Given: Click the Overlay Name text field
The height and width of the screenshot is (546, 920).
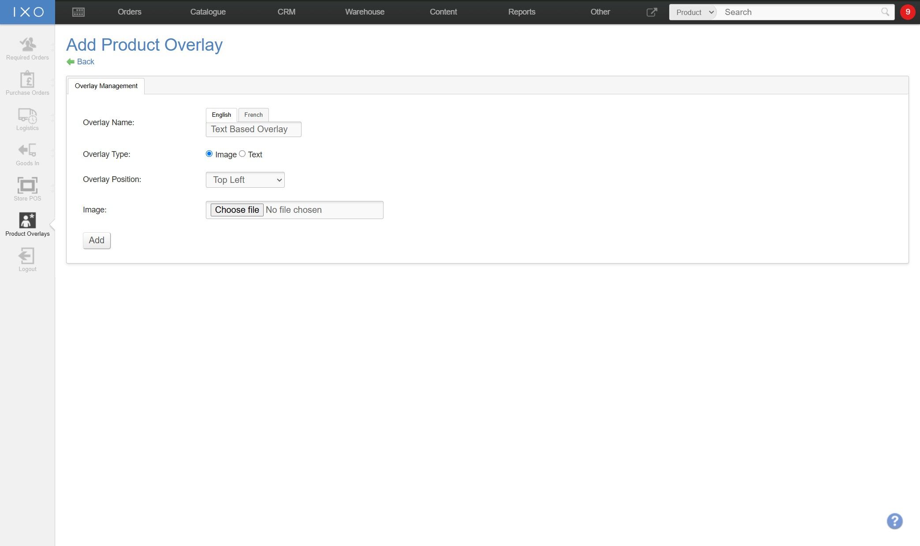Looking at the screenshot, I should coord(253,129).
